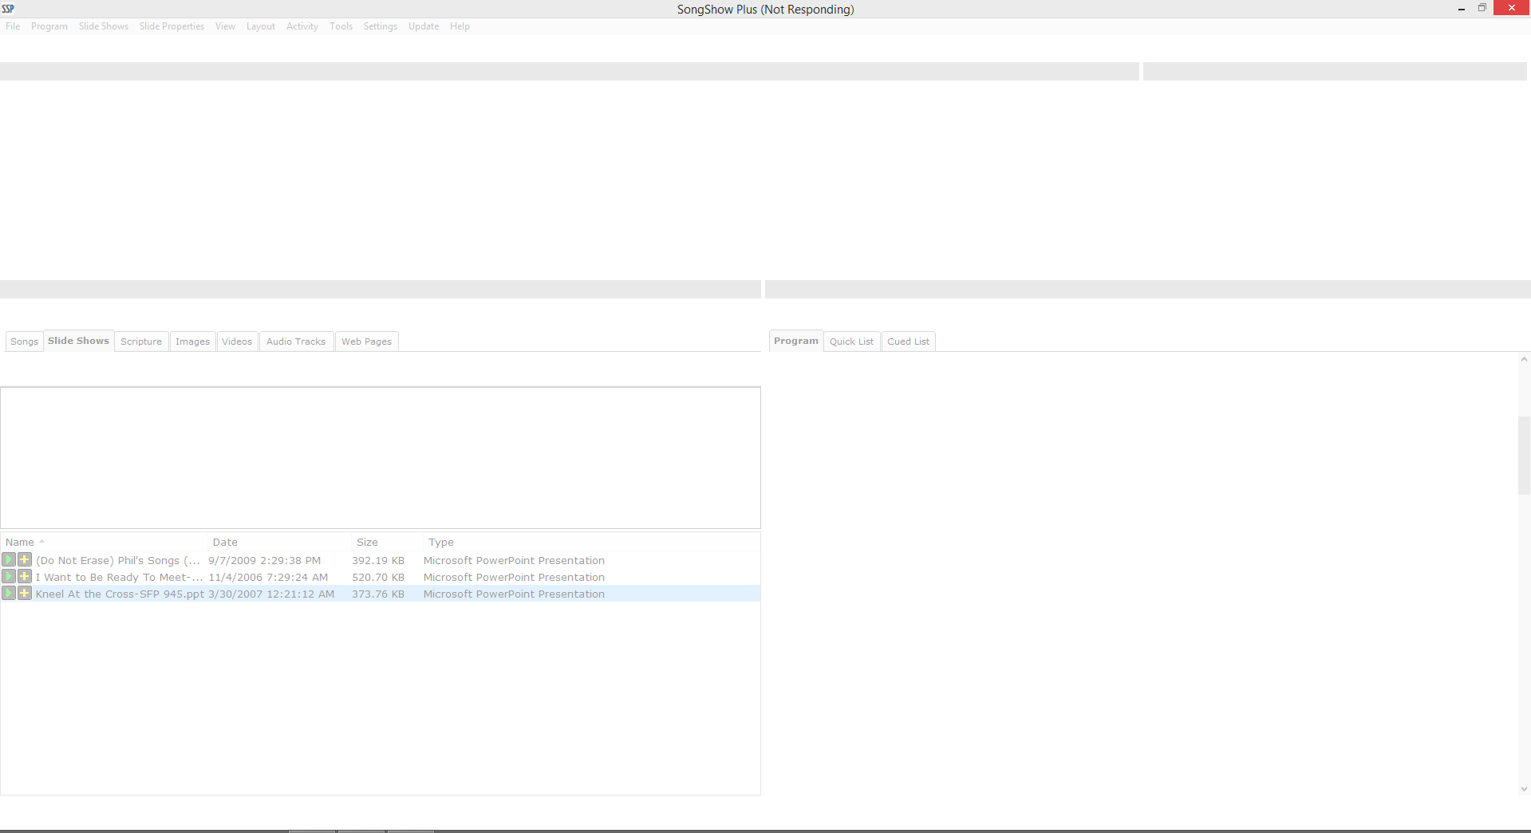Open the Web Pages tab
Screen dimensions: 1531x833
point(366,341)
